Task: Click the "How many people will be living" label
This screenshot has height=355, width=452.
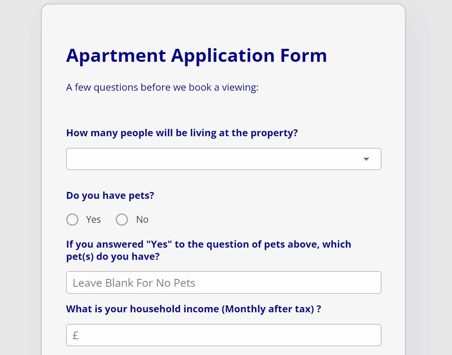Action: coord(182,133)
